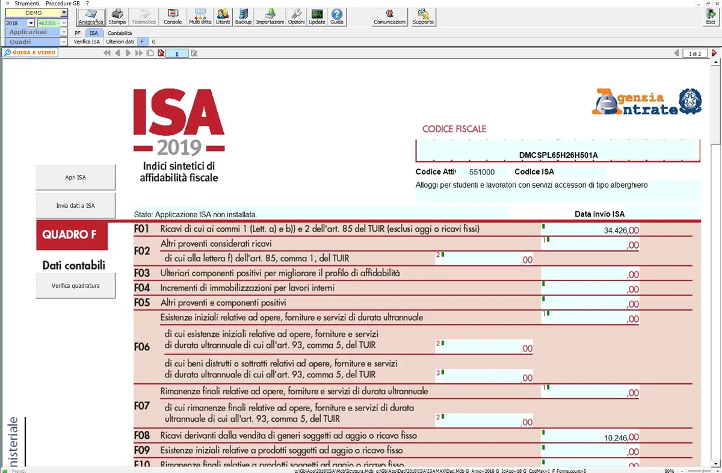Open the Anagrafica toolbar icon
The width and height of the screenshot is (722, 473).
(91, 17)
